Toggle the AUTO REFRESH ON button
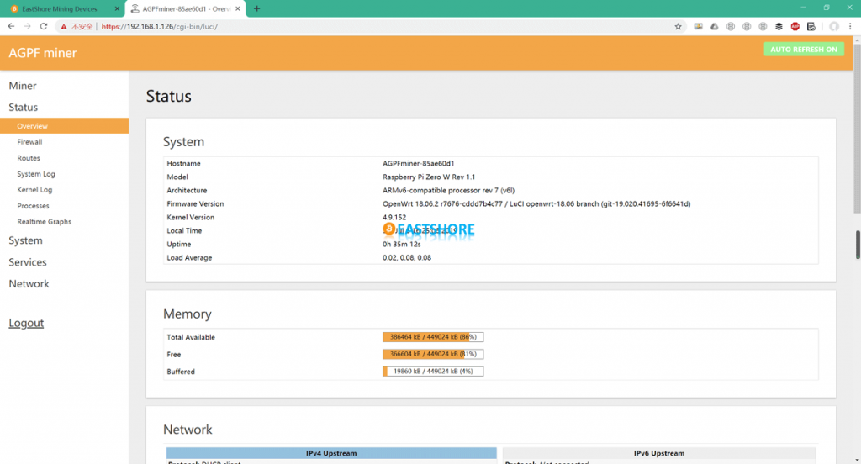The height and width of the screenshot is (464, 861). pos(803,50)
